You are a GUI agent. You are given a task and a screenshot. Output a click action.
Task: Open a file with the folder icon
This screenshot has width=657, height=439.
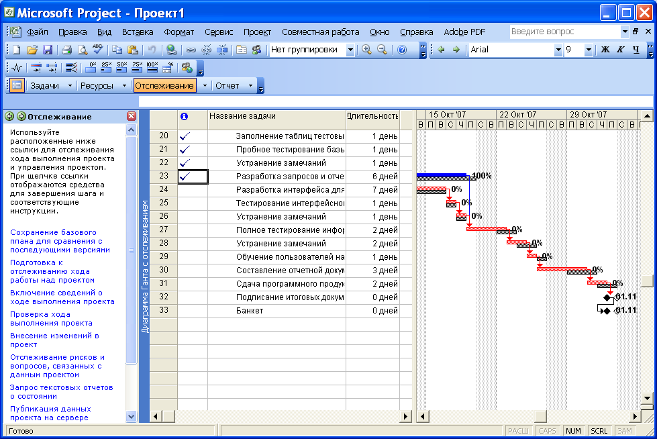pos(32,50)
